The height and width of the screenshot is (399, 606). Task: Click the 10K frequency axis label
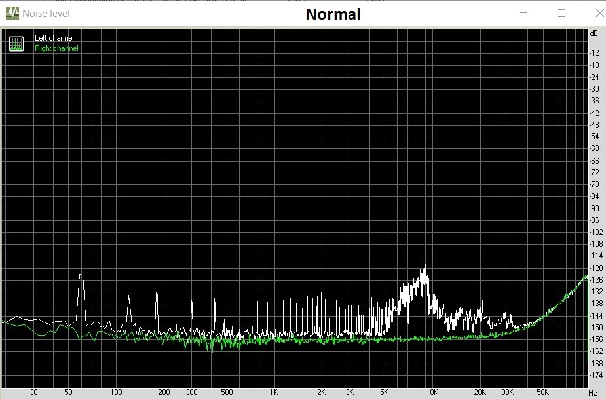point(432,392)
